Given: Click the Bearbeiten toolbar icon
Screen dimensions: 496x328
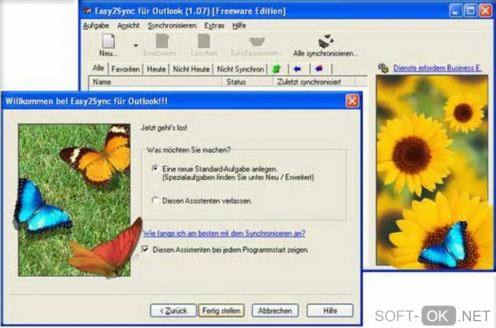Looking at the screenshot, I should pos(162,42).
